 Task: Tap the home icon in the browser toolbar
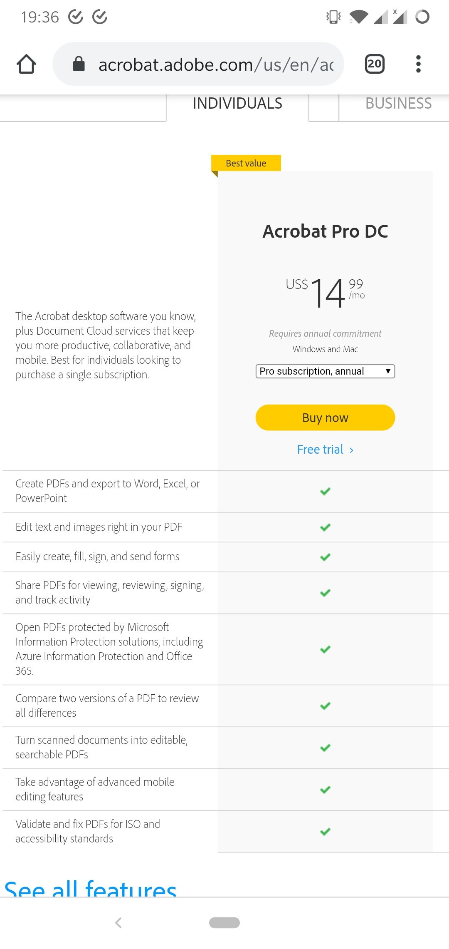pos(26,64)
